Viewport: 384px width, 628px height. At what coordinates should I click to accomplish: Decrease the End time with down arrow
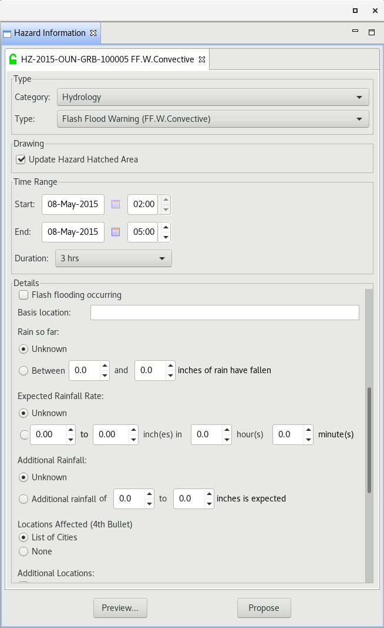pyautogui.click(x=166, y=237)
